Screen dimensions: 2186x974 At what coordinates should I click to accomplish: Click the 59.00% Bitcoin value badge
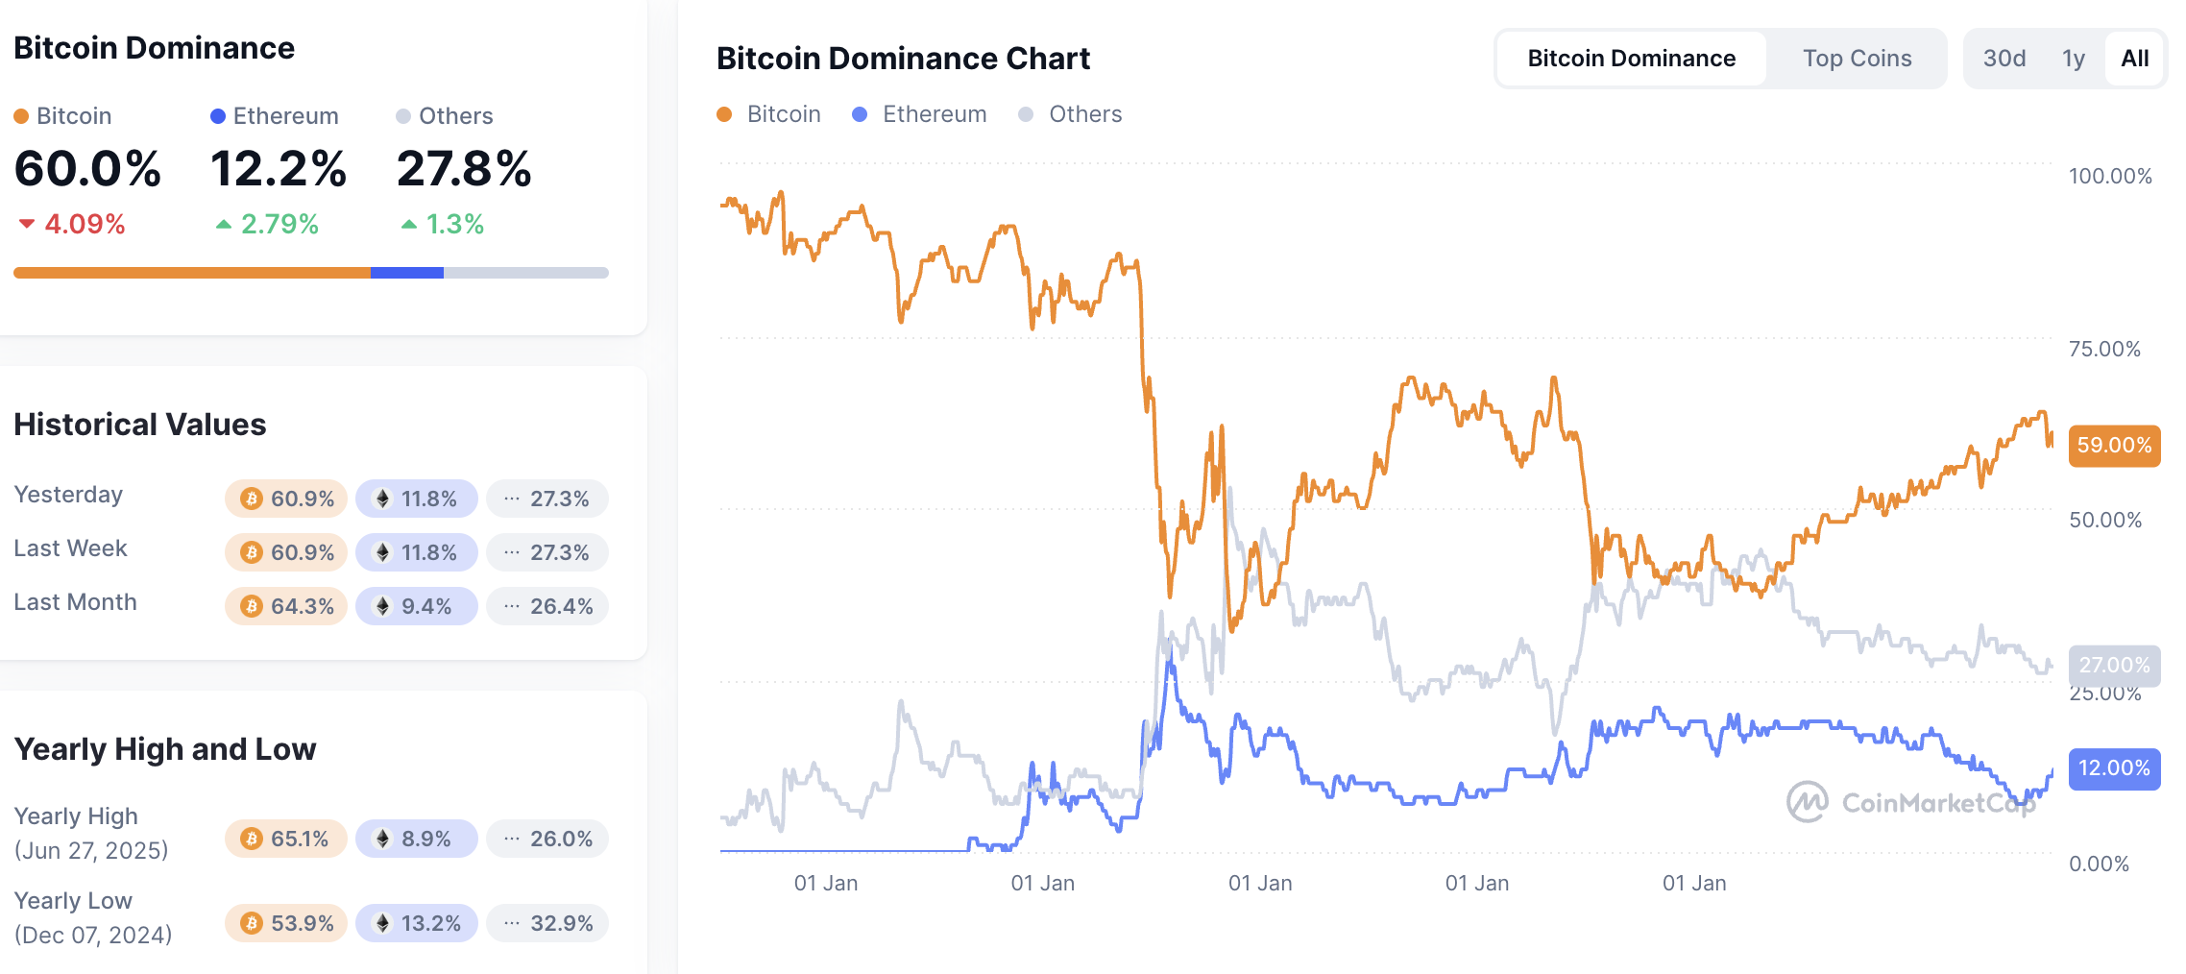click(x=2113, y=446)
